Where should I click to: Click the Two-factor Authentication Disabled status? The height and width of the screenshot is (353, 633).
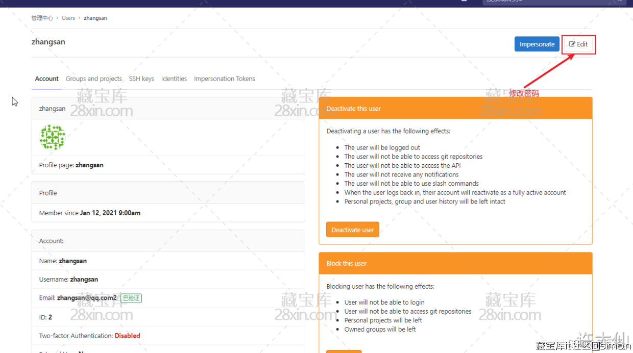coord(127,336)
